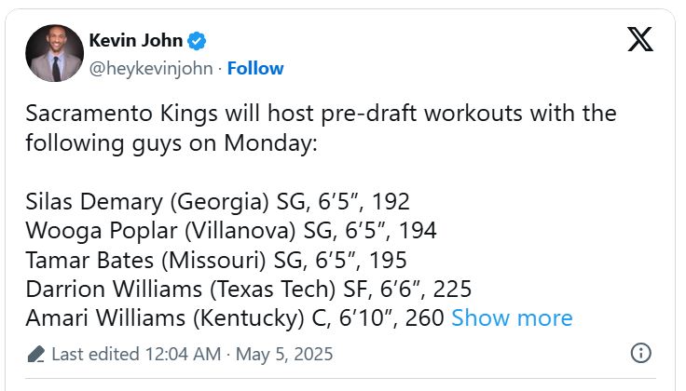Image resolution: width=686 pixels, height=391 pixels.
Task: Click the May 5, 2025 date
Action: point(284,354)
